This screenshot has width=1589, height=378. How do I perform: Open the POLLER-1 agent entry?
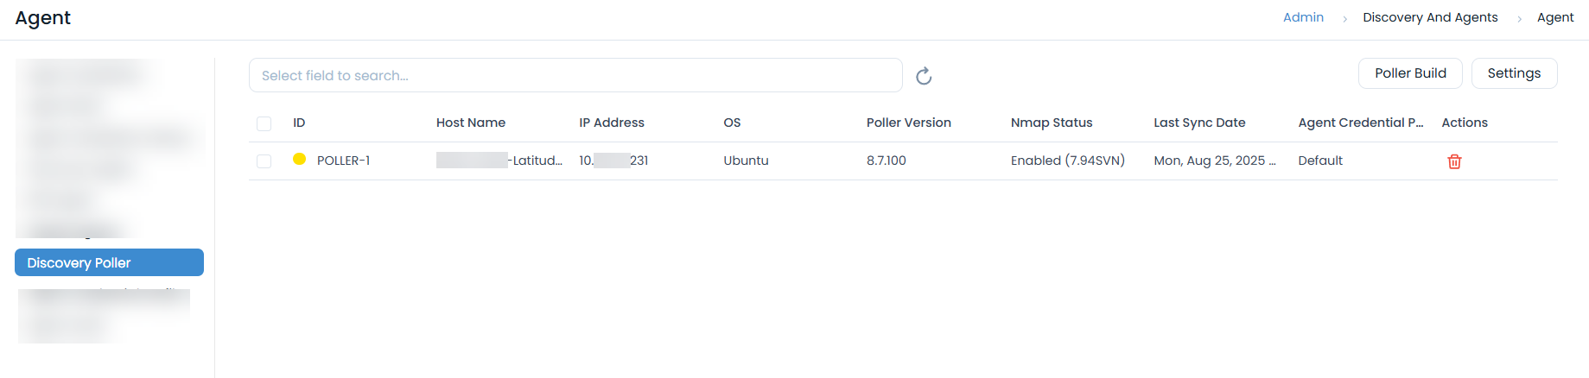tap(343, 161)
